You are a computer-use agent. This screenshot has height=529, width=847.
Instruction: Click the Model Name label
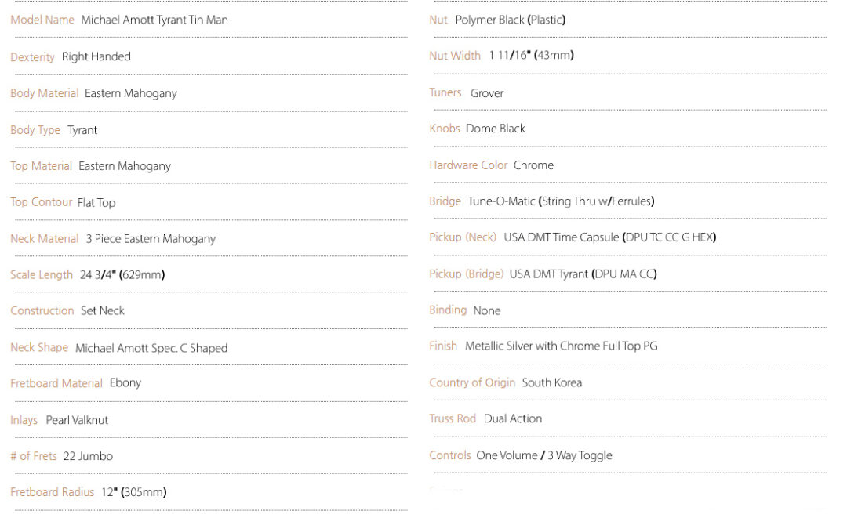[x=42, y=20]
